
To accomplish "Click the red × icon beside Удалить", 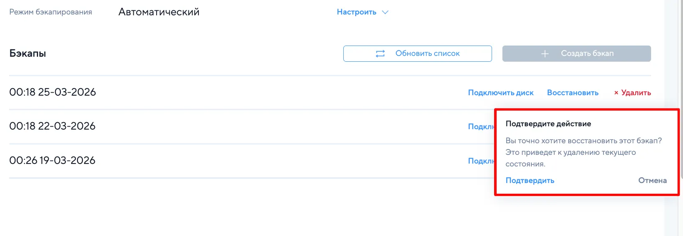I will click(616, 93).
